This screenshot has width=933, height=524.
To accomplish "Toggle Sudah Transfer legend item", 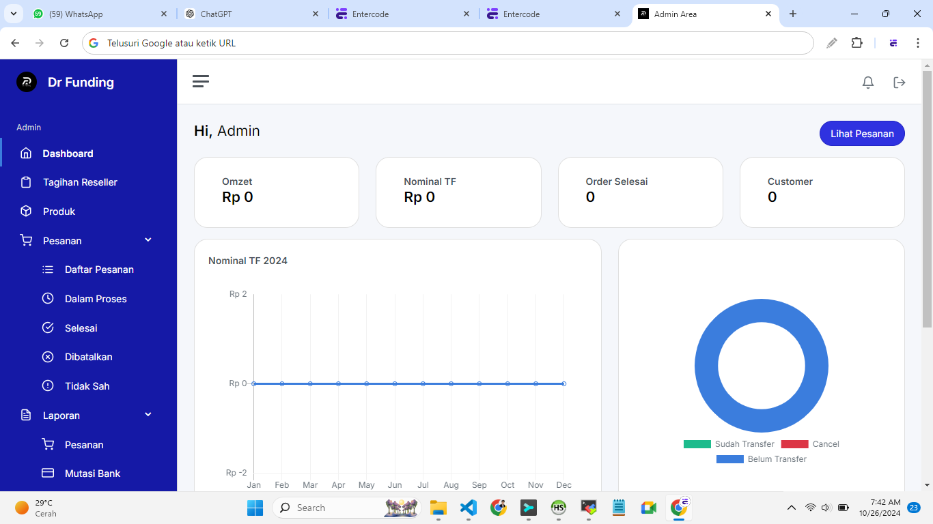I will (729, 444).
